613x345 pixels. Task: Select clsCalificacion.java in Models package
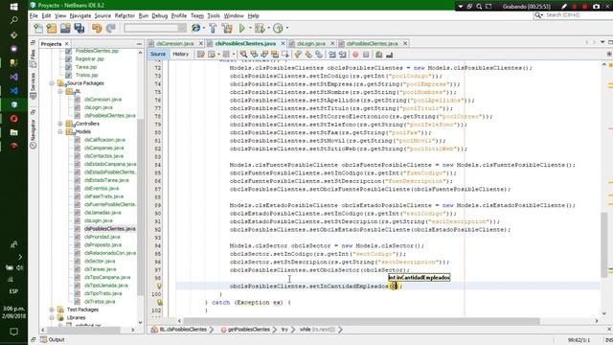click(x=104, y=140)
